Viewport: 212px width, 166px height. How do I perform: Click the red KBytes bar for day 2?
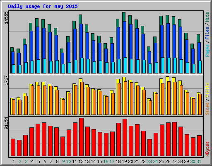[19, 148]
